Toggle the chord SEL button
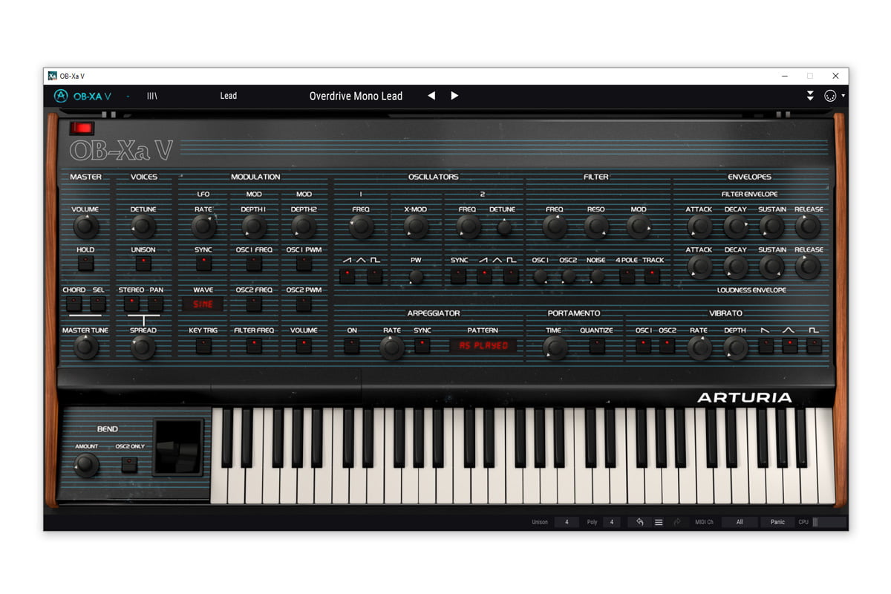This screenshot has width=891, height=594. click(98, 303)
